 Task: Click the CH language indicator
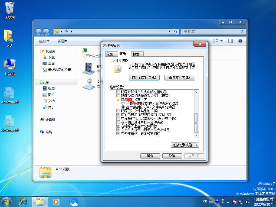point(205,201)
